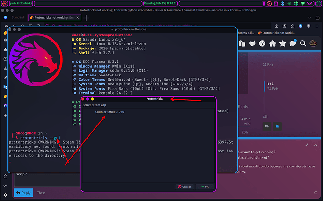Open the account icon in browser toolbar
Image resolution: width=323 pixels, height=201 pixels.
click(285, 26)
